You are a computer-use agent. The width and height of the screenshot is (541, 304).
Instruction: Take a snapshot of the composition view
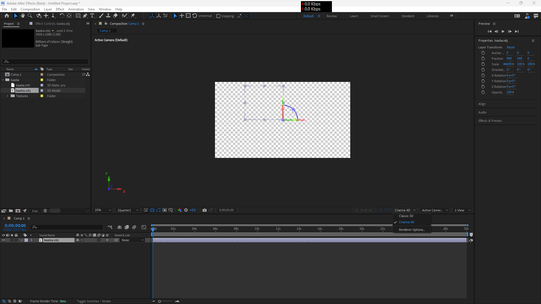[205, 210]
